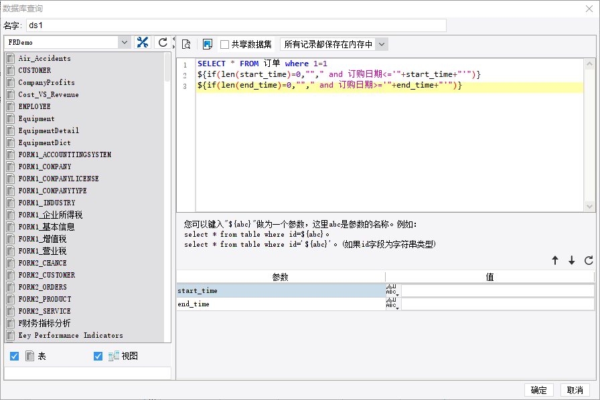
Task: Select table FORM2_CUSTOMER
Action: coord(47,275)
